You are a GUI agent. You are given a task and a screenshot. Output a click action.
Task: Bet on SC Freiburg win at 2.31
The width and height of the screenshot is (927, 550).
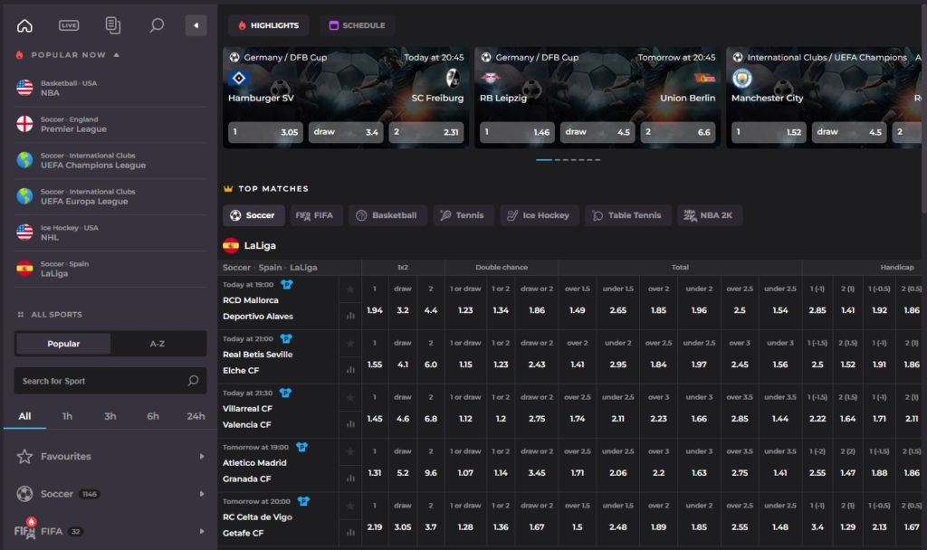click(426, 132)
